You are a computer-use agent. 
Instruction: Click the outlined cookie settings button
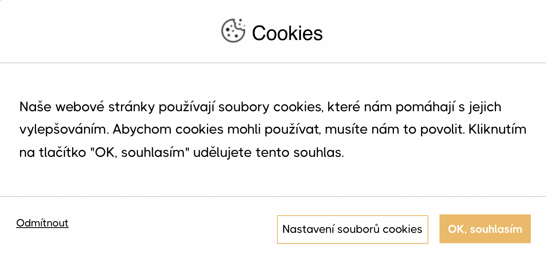point(353,229)
